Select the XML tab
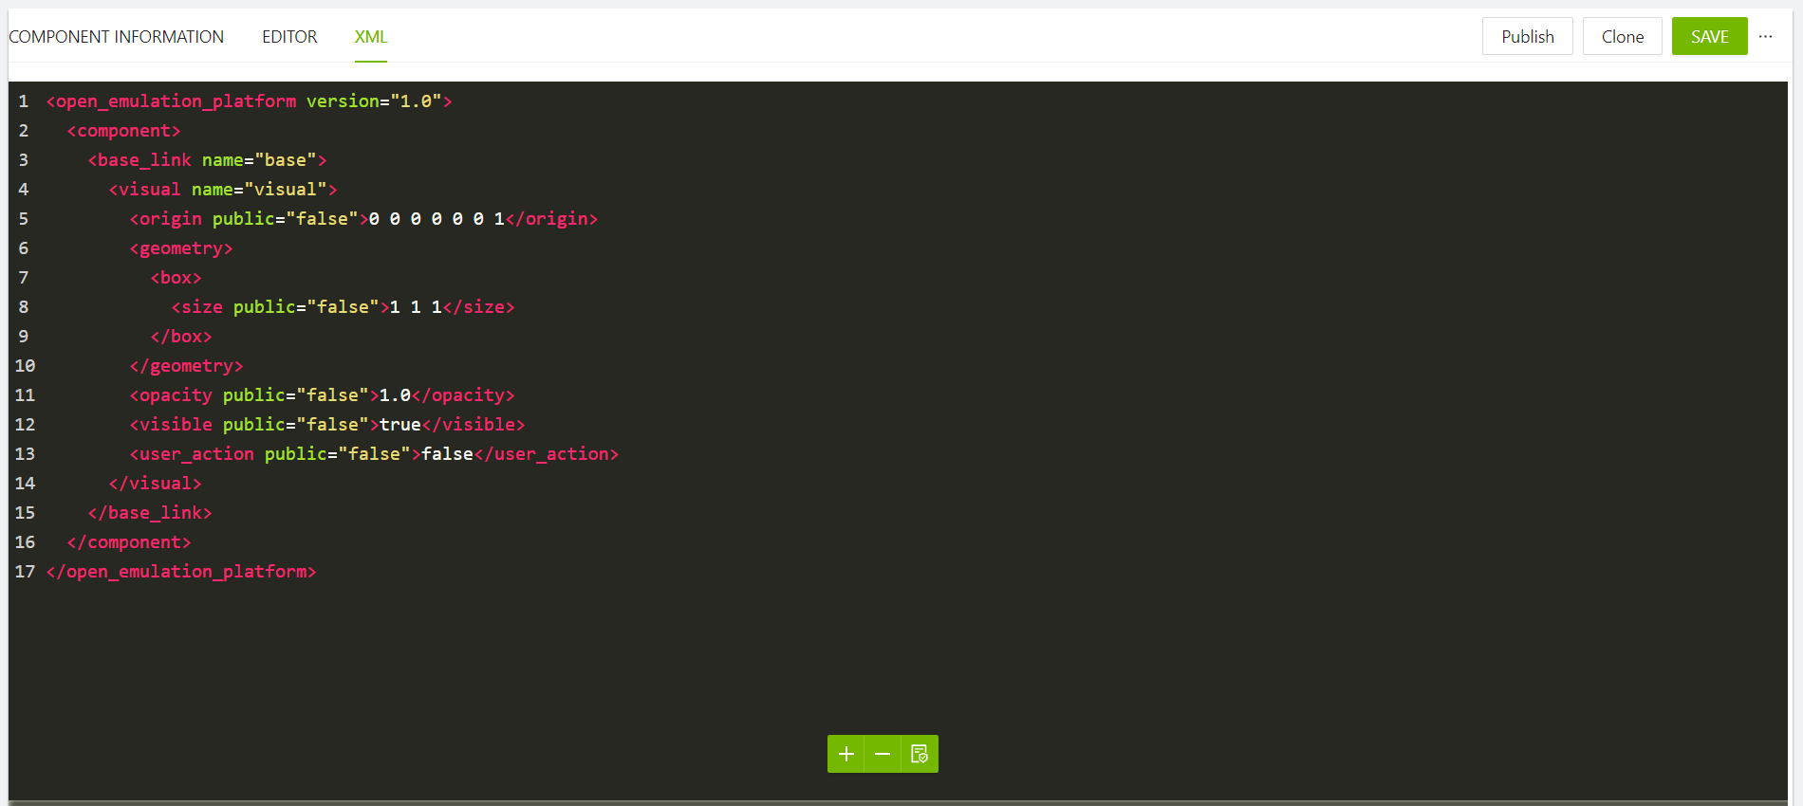 [371, 36]
